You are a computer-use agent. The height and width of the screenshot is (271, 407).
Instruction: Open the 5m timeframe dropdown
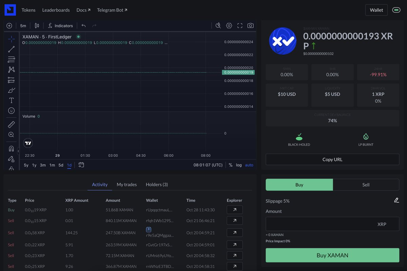pyautogui.click(x=23, y=25)
